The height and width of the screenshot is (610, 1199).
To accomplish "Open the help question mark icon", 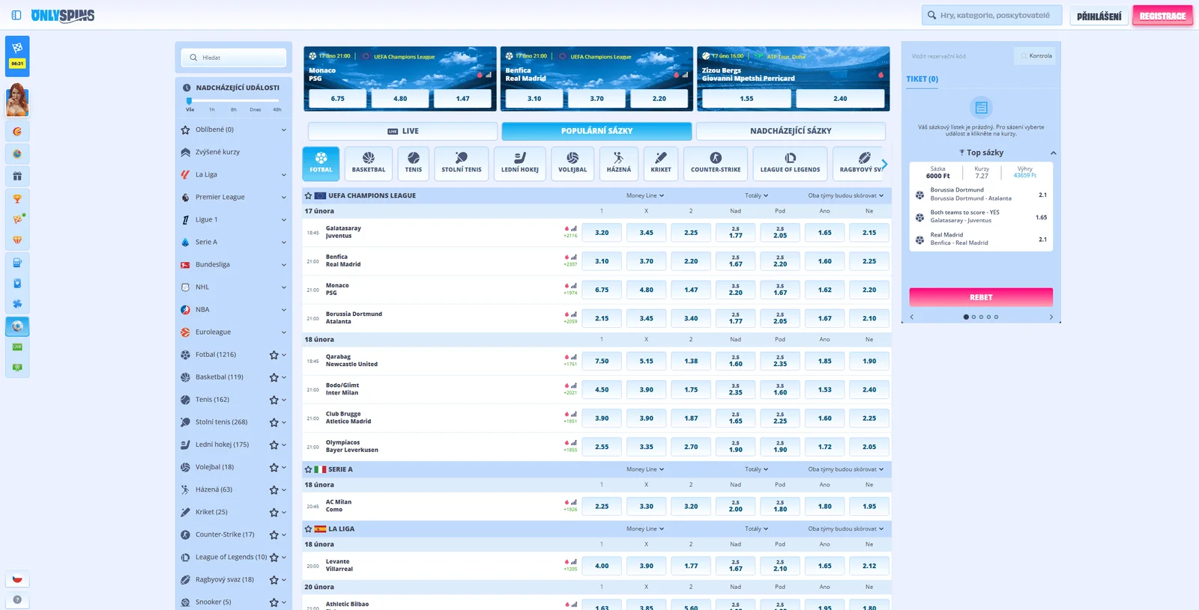I will [x=17, y=600].
